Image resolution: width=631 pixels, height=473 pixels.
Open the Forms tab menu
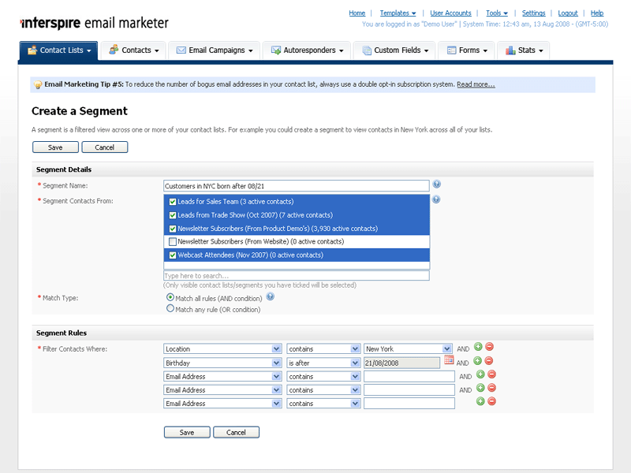[x=467, y=50]
